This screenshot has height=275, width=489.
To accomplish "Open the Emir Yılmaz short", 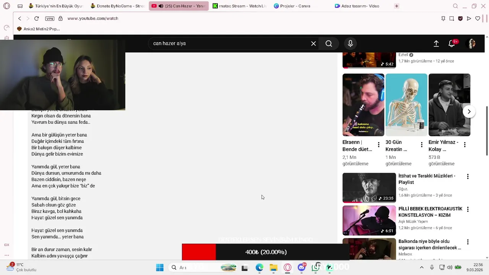I will [449, 105].
